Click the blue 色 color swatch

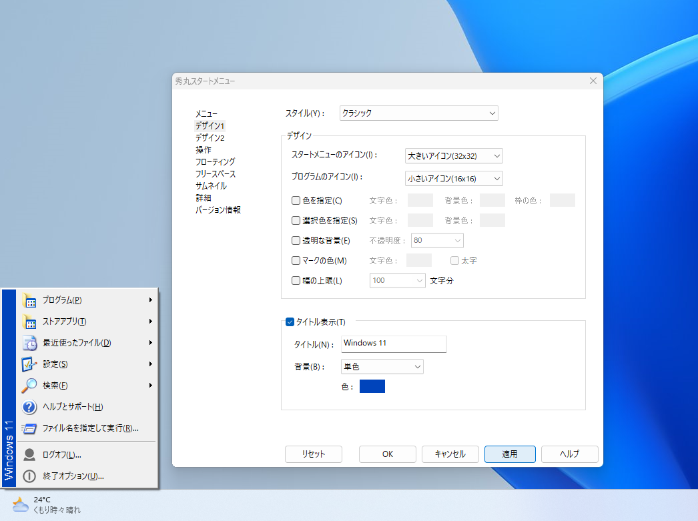coord(372,386)
